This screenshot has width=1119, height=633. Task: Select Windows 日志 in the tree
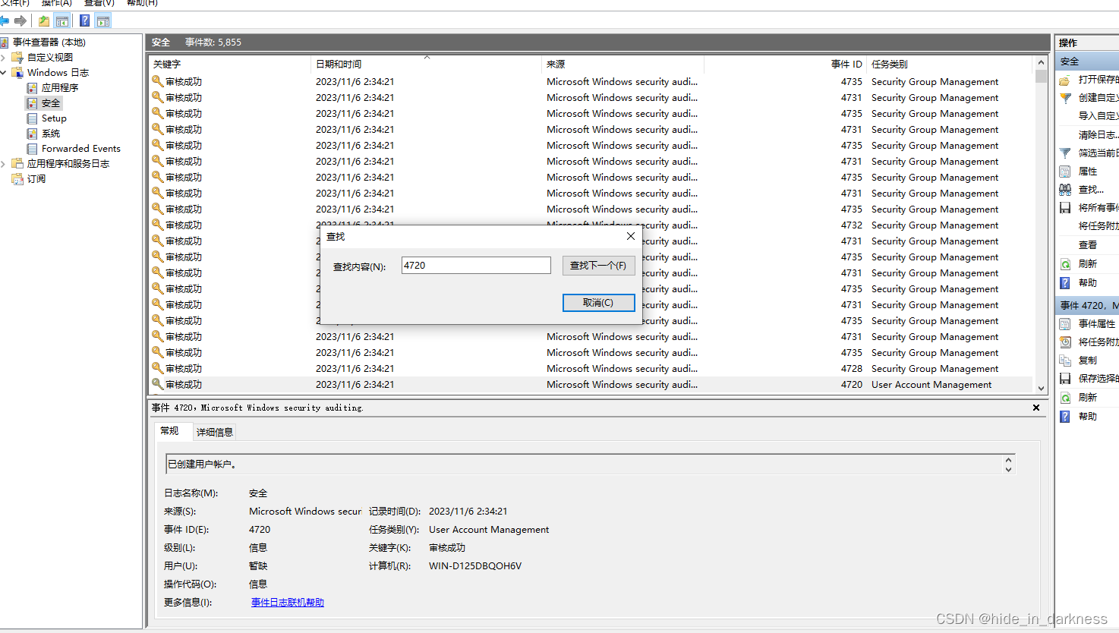point(58,73)
